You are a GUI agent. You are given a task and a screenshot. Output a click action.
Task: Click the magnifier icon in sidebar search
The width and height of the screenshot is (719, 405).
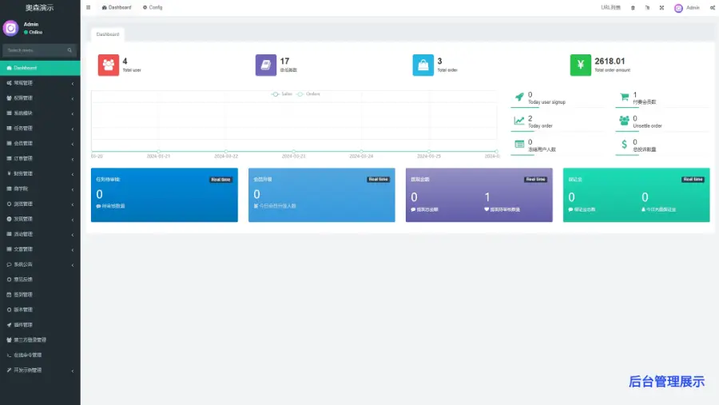tap(70, 50)
